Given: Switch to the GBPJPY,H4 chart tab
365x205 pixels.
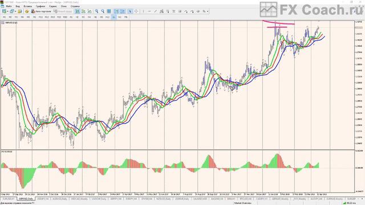Looking at the screenshot, I should pos(116,199).
